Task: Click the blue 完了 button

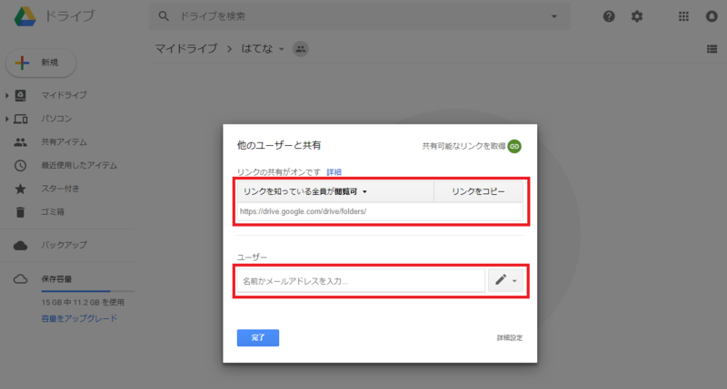Action: click(x=258, y=337)
